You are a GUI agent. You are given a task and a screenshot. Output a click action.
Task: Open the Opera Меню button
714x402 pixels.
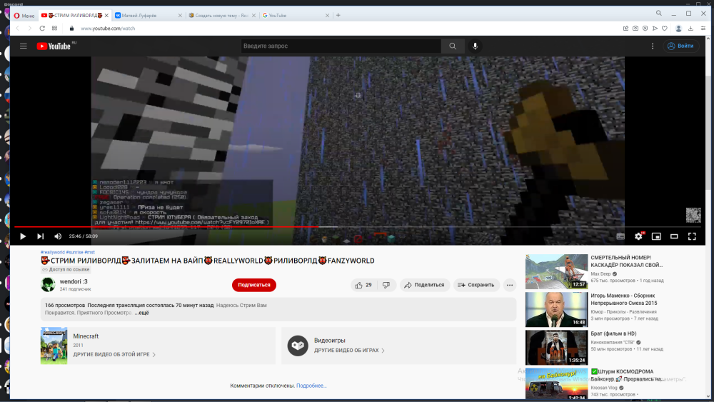click(x=24, y=16)
